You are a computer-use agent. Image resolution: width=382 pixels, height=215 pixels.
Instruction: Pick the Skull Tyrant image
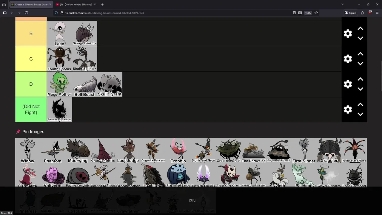tap(110, 84)
